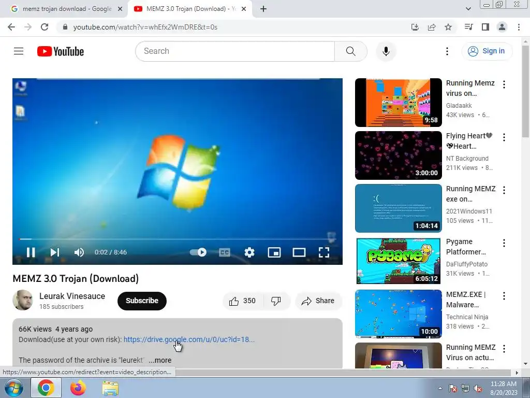Open YouTube settings three-dot menu
The height and width of the screenshot is (398, 530).
[x=447, y=51]
